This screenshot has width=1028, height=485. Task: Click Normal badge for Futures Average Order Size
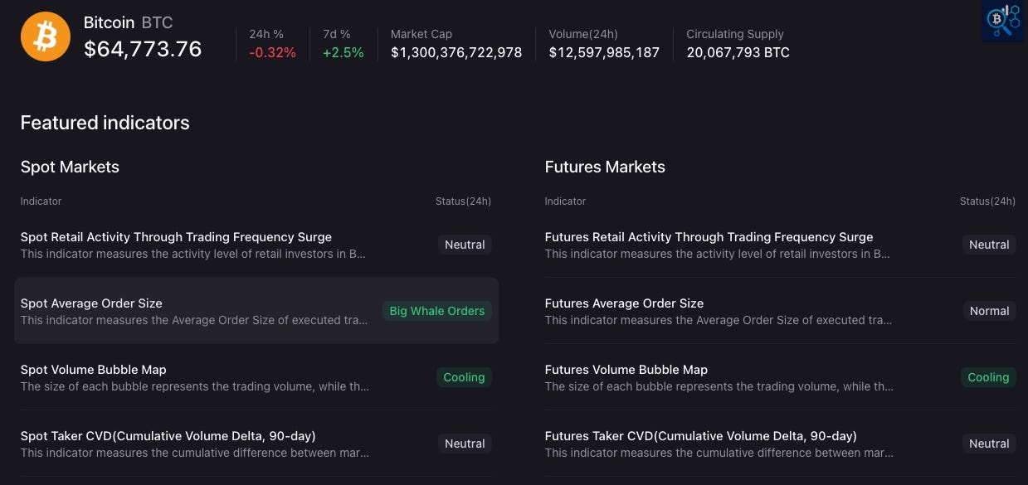tap(990, 311)
